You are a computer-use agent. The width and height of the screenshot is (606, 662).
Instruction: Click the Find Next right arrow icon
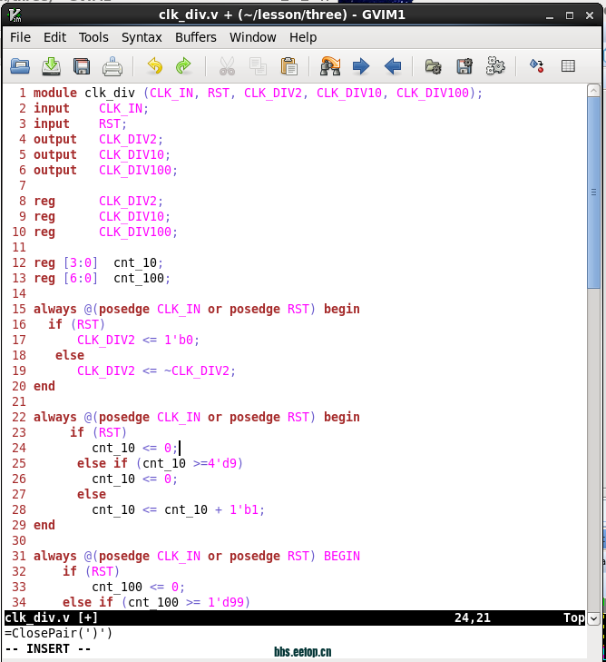click(x=361, y=66)
